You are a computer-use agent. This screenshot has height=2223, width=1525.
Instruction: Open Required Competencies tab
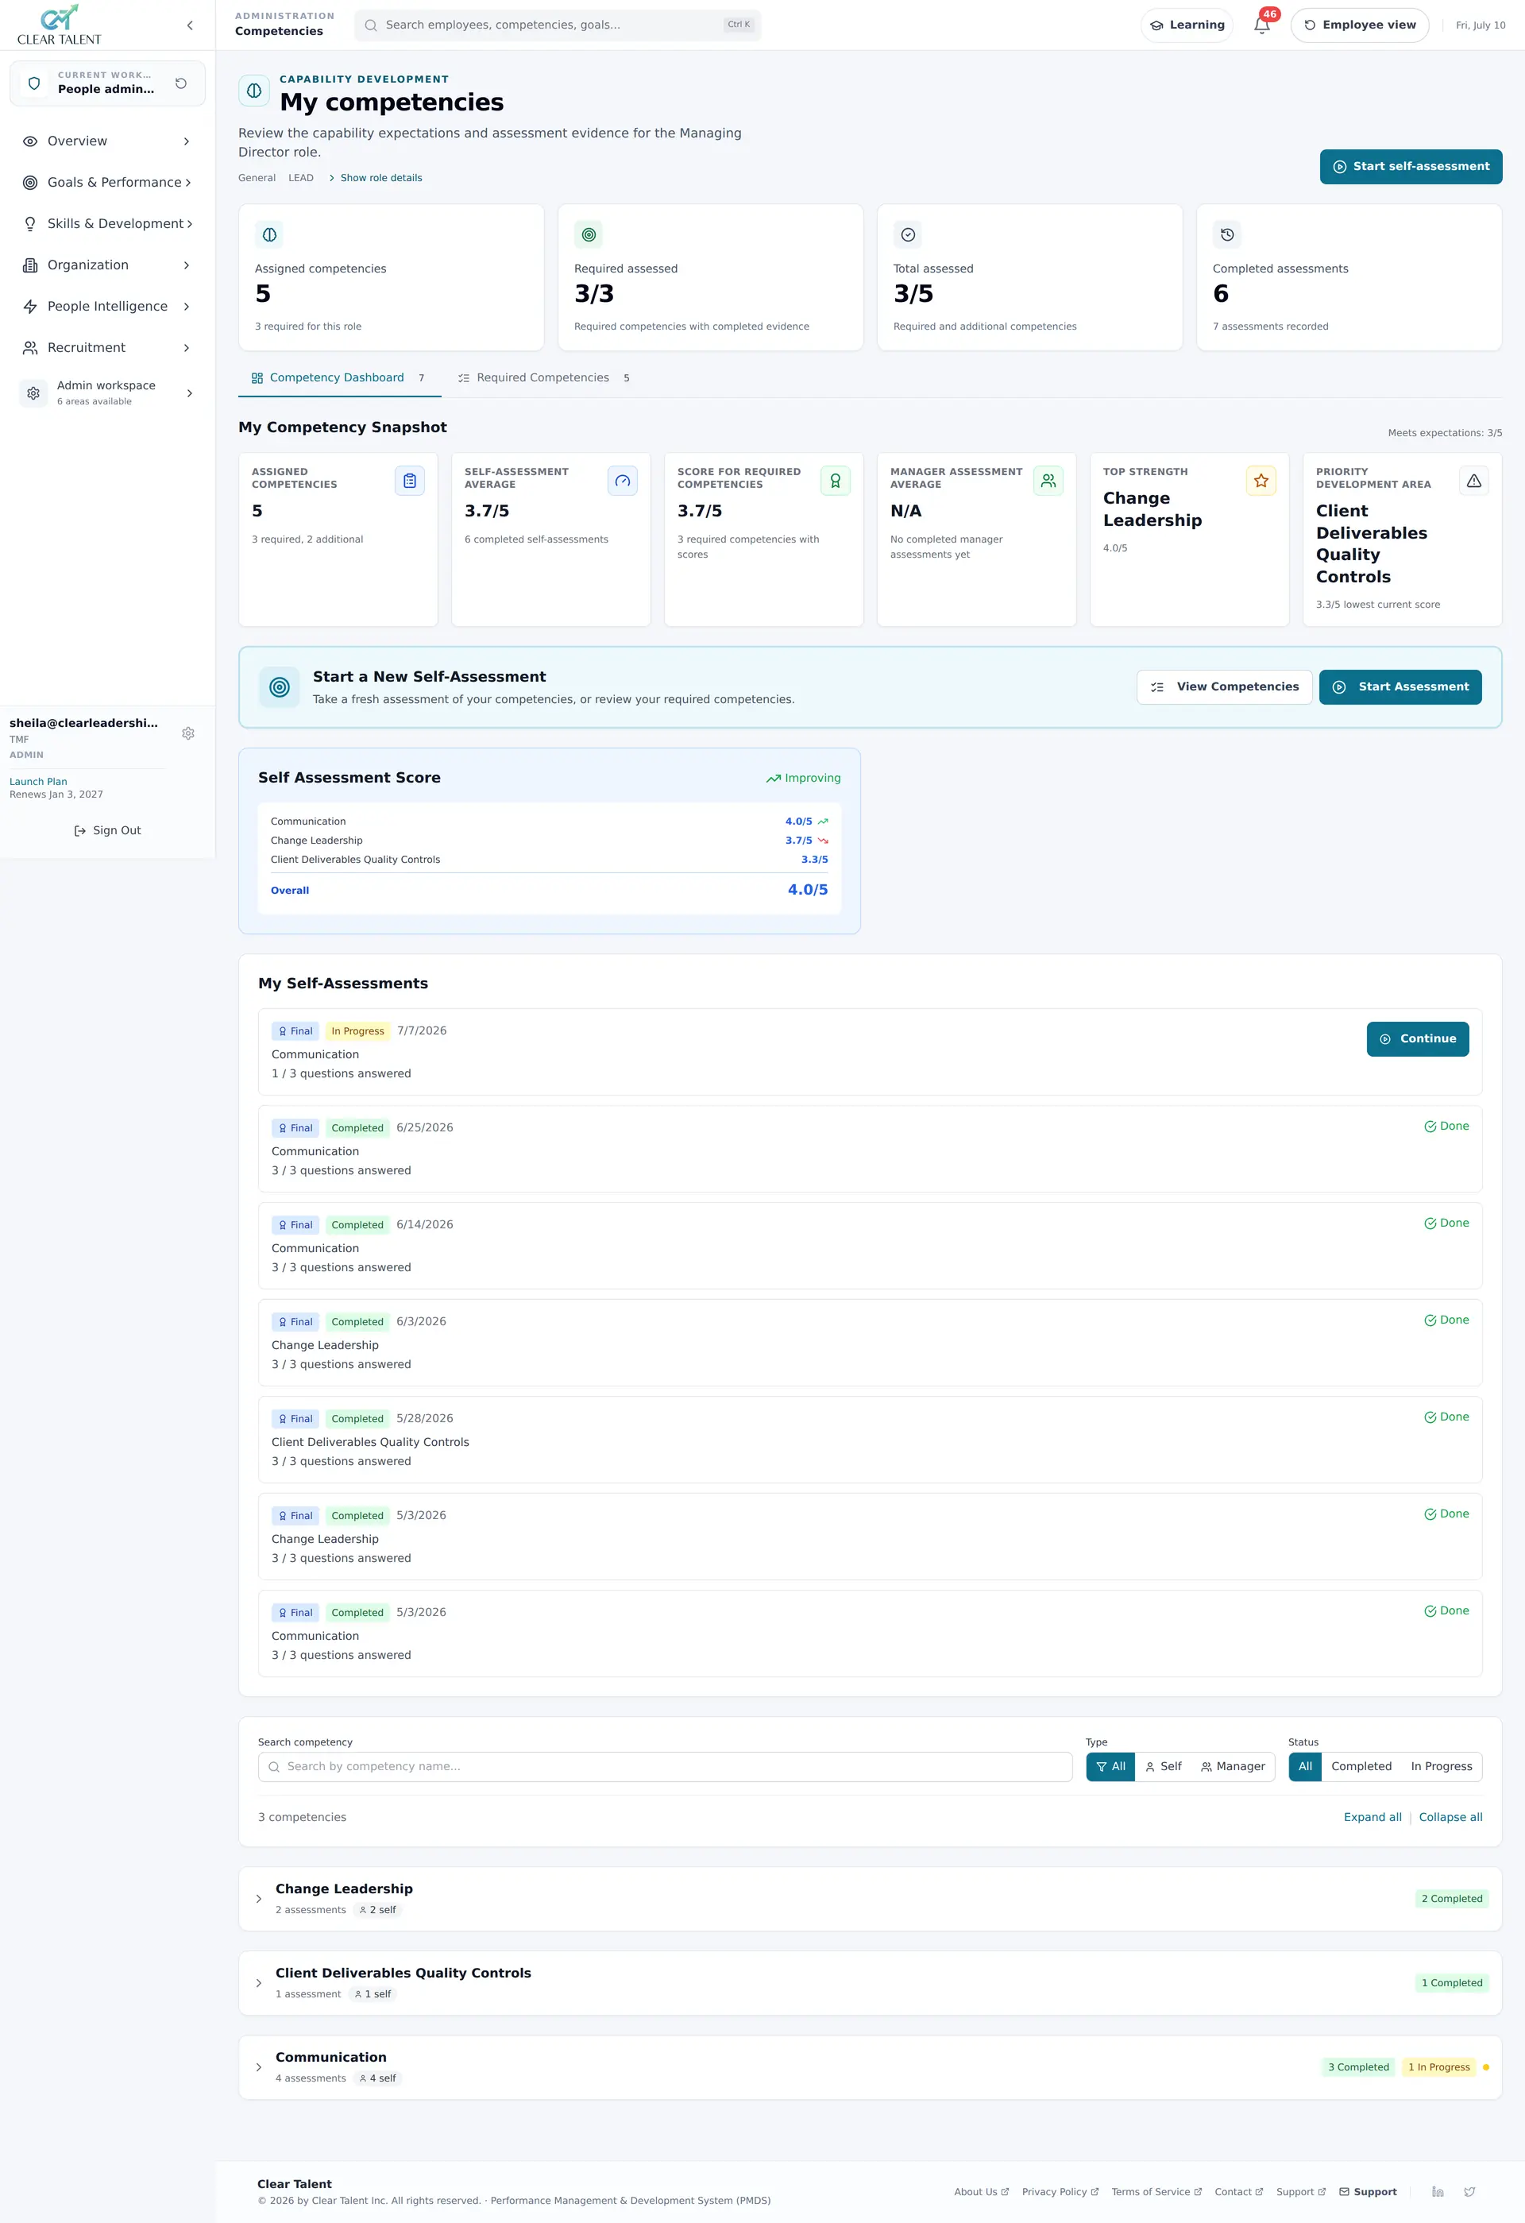click(x=543, y=378)
